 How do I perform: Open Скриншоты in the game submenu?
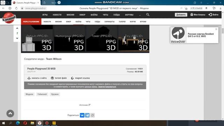[110, 22]
